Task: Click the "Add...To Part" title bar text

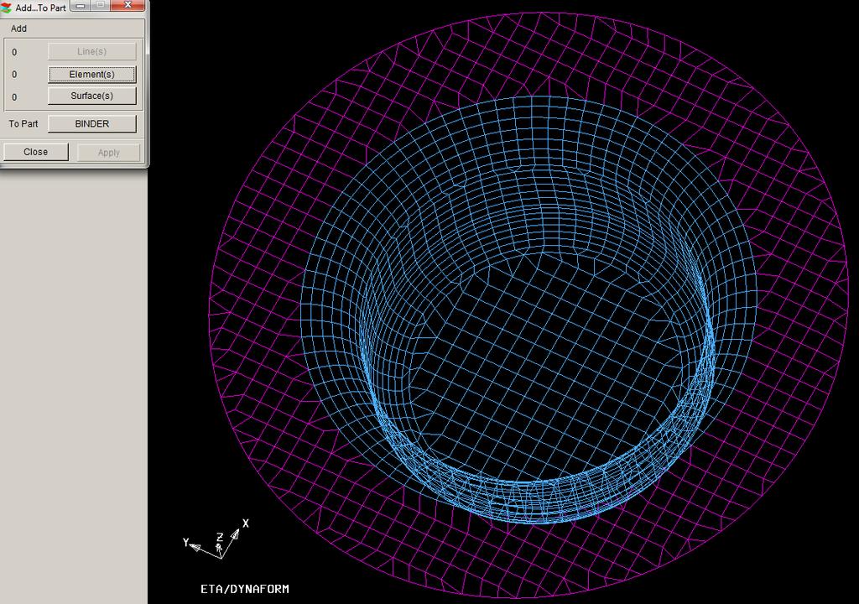Action: click(40, 8)
